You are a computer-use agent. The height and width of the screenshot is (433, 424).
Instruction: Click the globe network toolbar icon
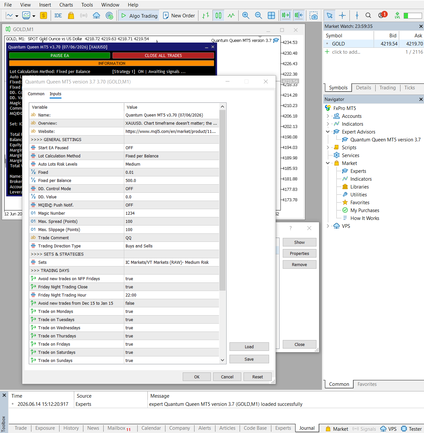pyautogui.click(x=110, y=15)
